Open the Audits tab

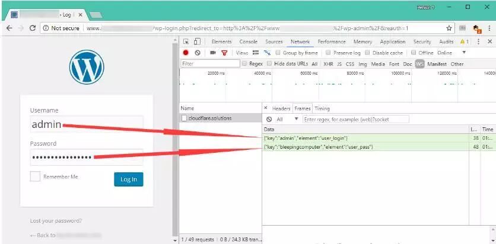(x=446, y=41)
